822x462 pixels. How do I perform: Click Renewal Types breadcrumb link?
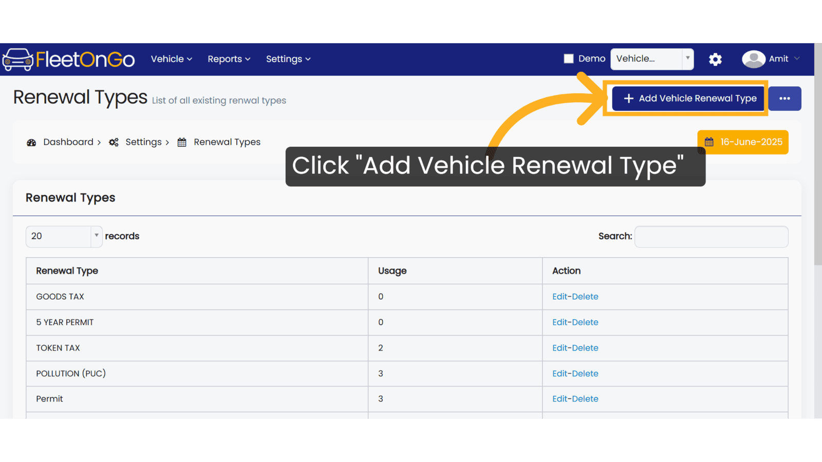pos(227,142)
